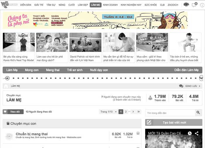The height and width of the screenshot is (148, 205).
Task: Expand the GIAO LƯU arrow
Action: point(200,86)
